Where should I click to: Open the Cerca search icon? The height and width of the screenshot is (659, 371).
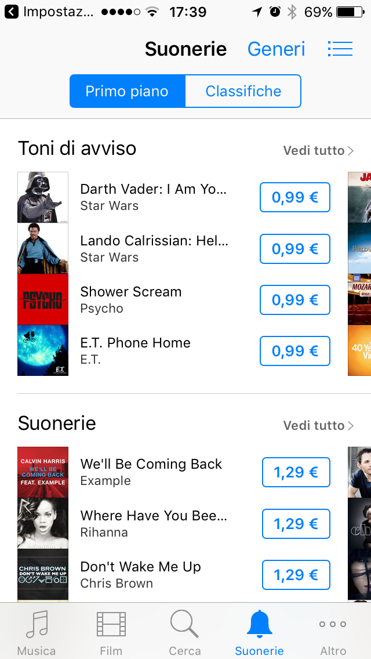(x=184, y=624)
